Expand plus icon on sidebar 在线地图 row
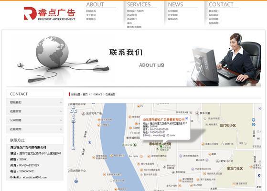 (61, 129)
